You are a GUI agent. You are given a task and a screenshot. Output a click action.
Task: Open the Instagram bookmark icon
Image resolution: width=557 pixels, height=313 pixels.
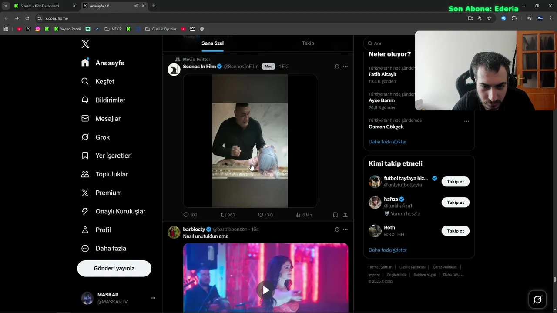coord(37,29)
